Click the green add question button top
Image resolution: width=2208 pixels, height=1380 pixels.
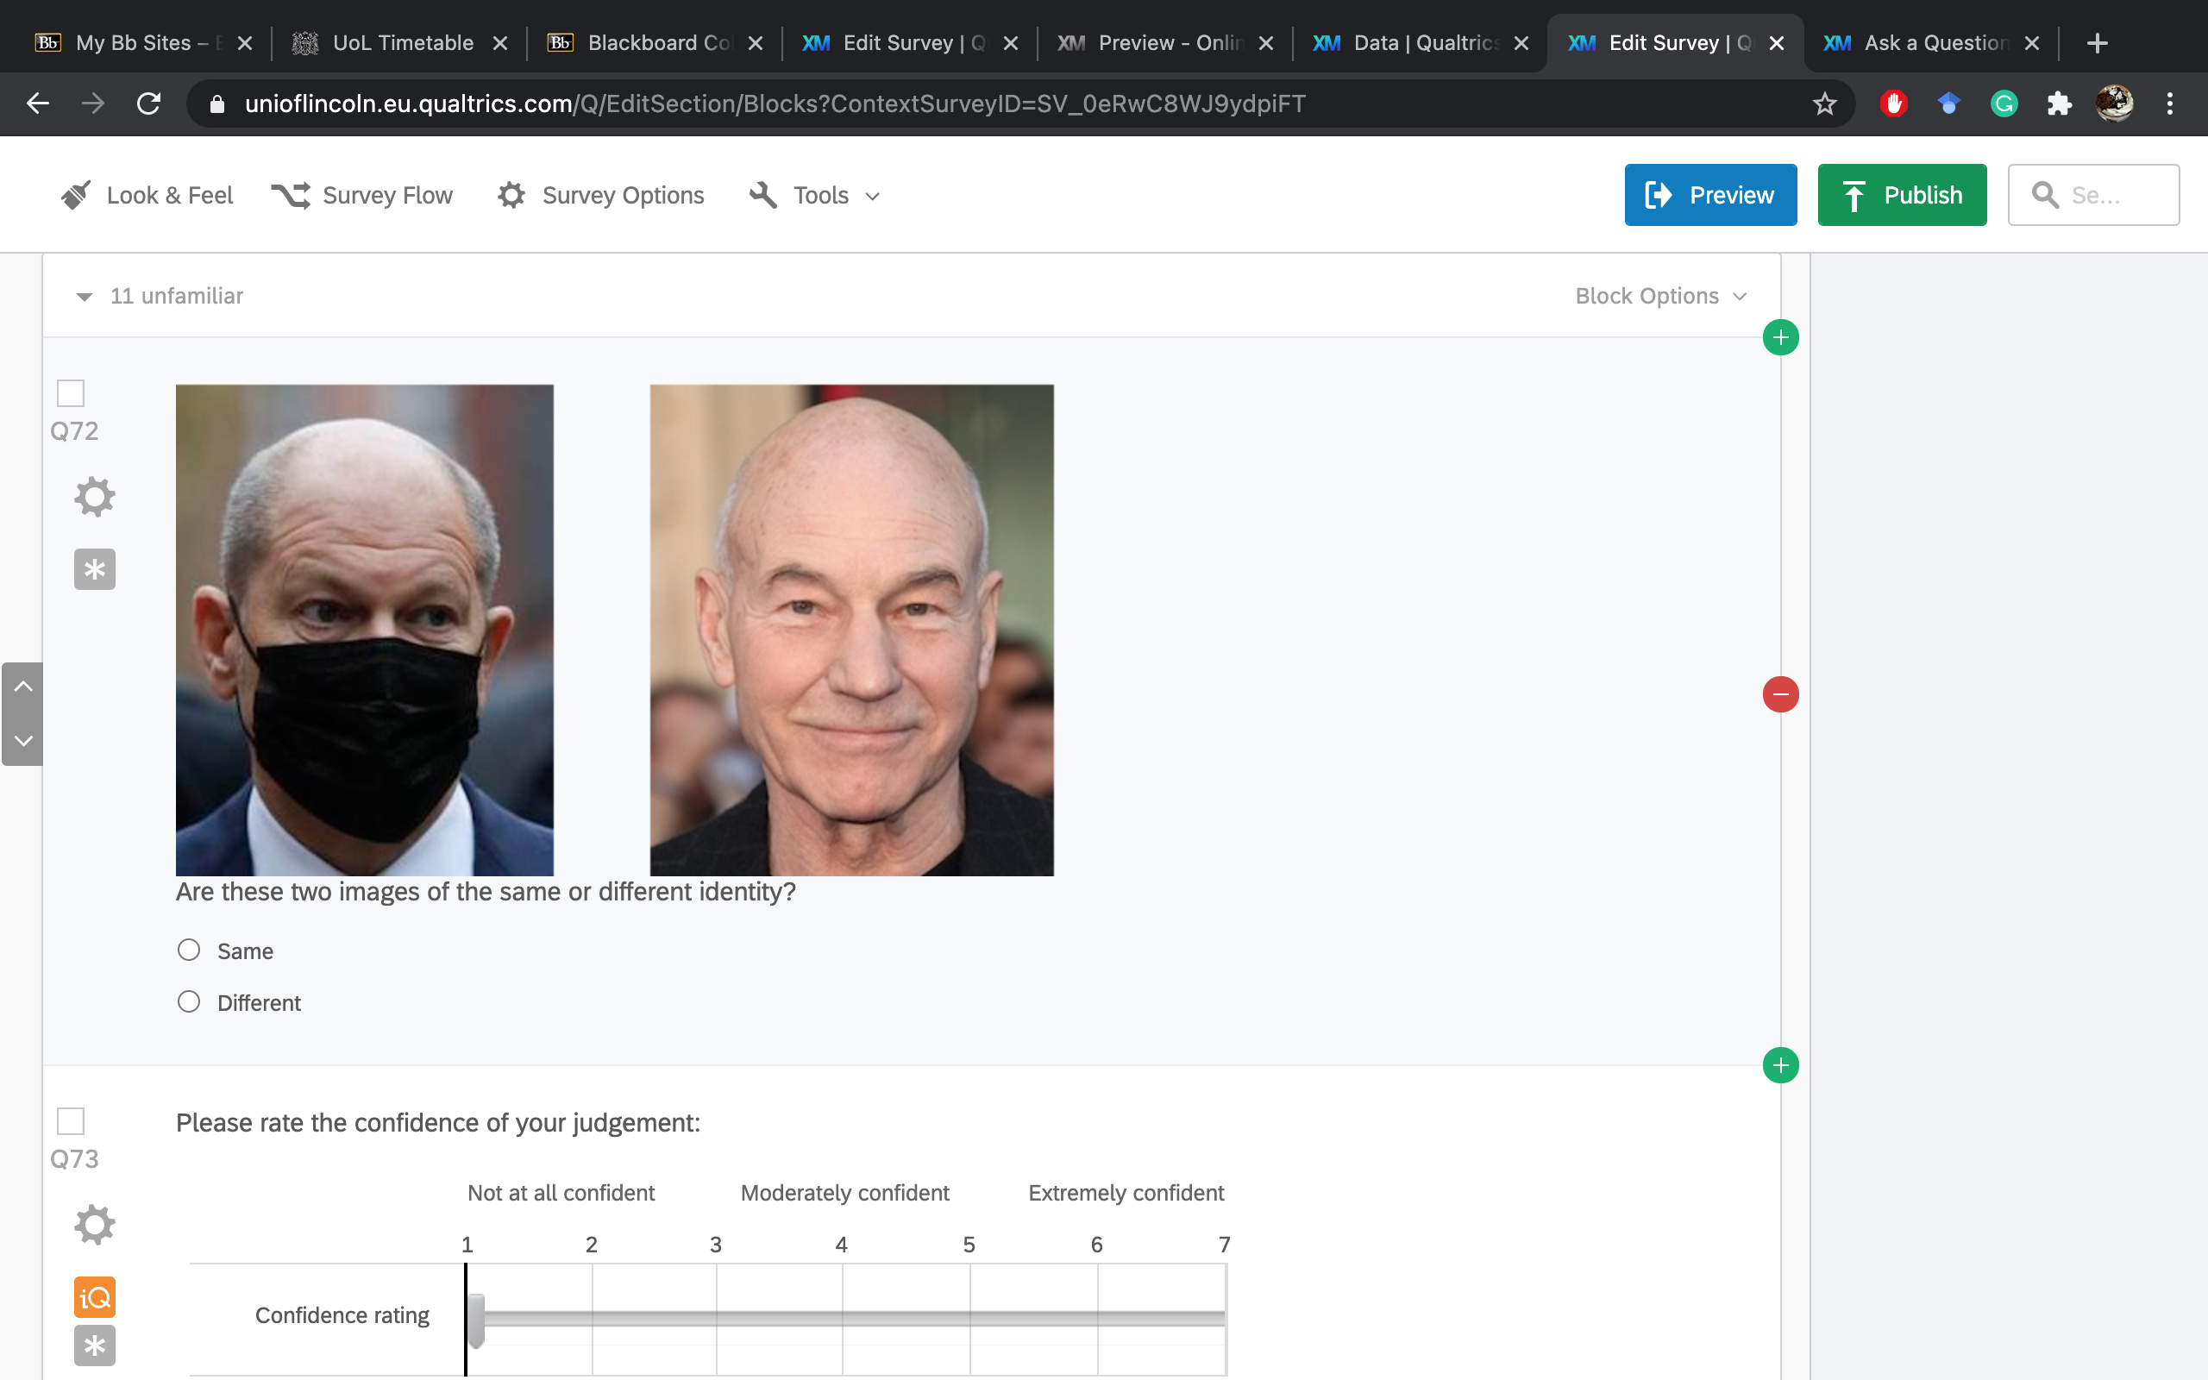pos(1778,337)
